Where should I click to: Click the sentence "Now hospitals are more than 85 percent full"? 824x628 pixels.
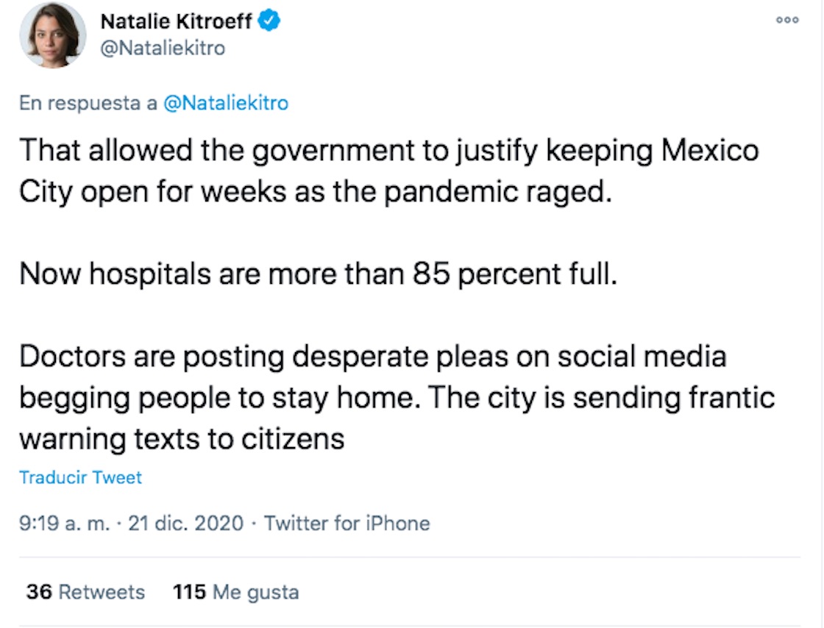click(x=318, y=274)
